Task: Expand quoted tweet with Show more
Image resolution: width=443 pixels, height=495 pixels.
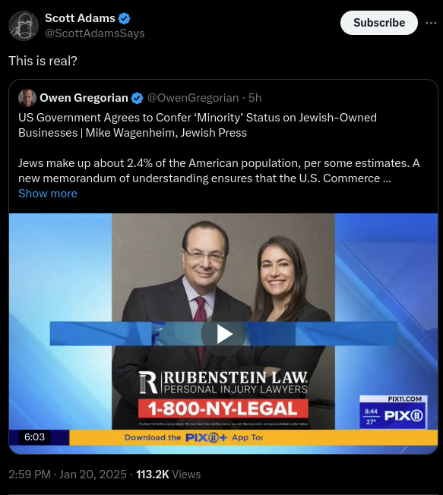Action: (x=48, y=194)
